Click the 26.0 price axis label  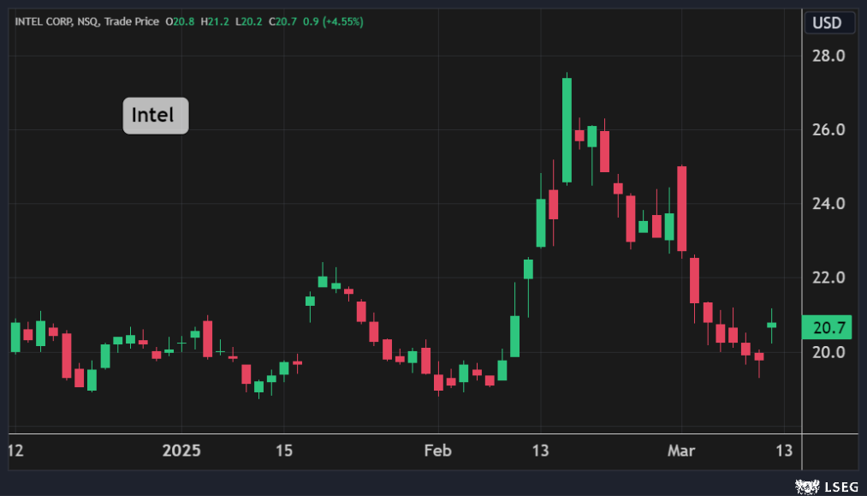(x=828, y=130)
